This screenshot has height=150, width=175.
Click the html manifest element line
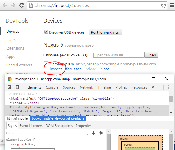[x=62, y=98]
